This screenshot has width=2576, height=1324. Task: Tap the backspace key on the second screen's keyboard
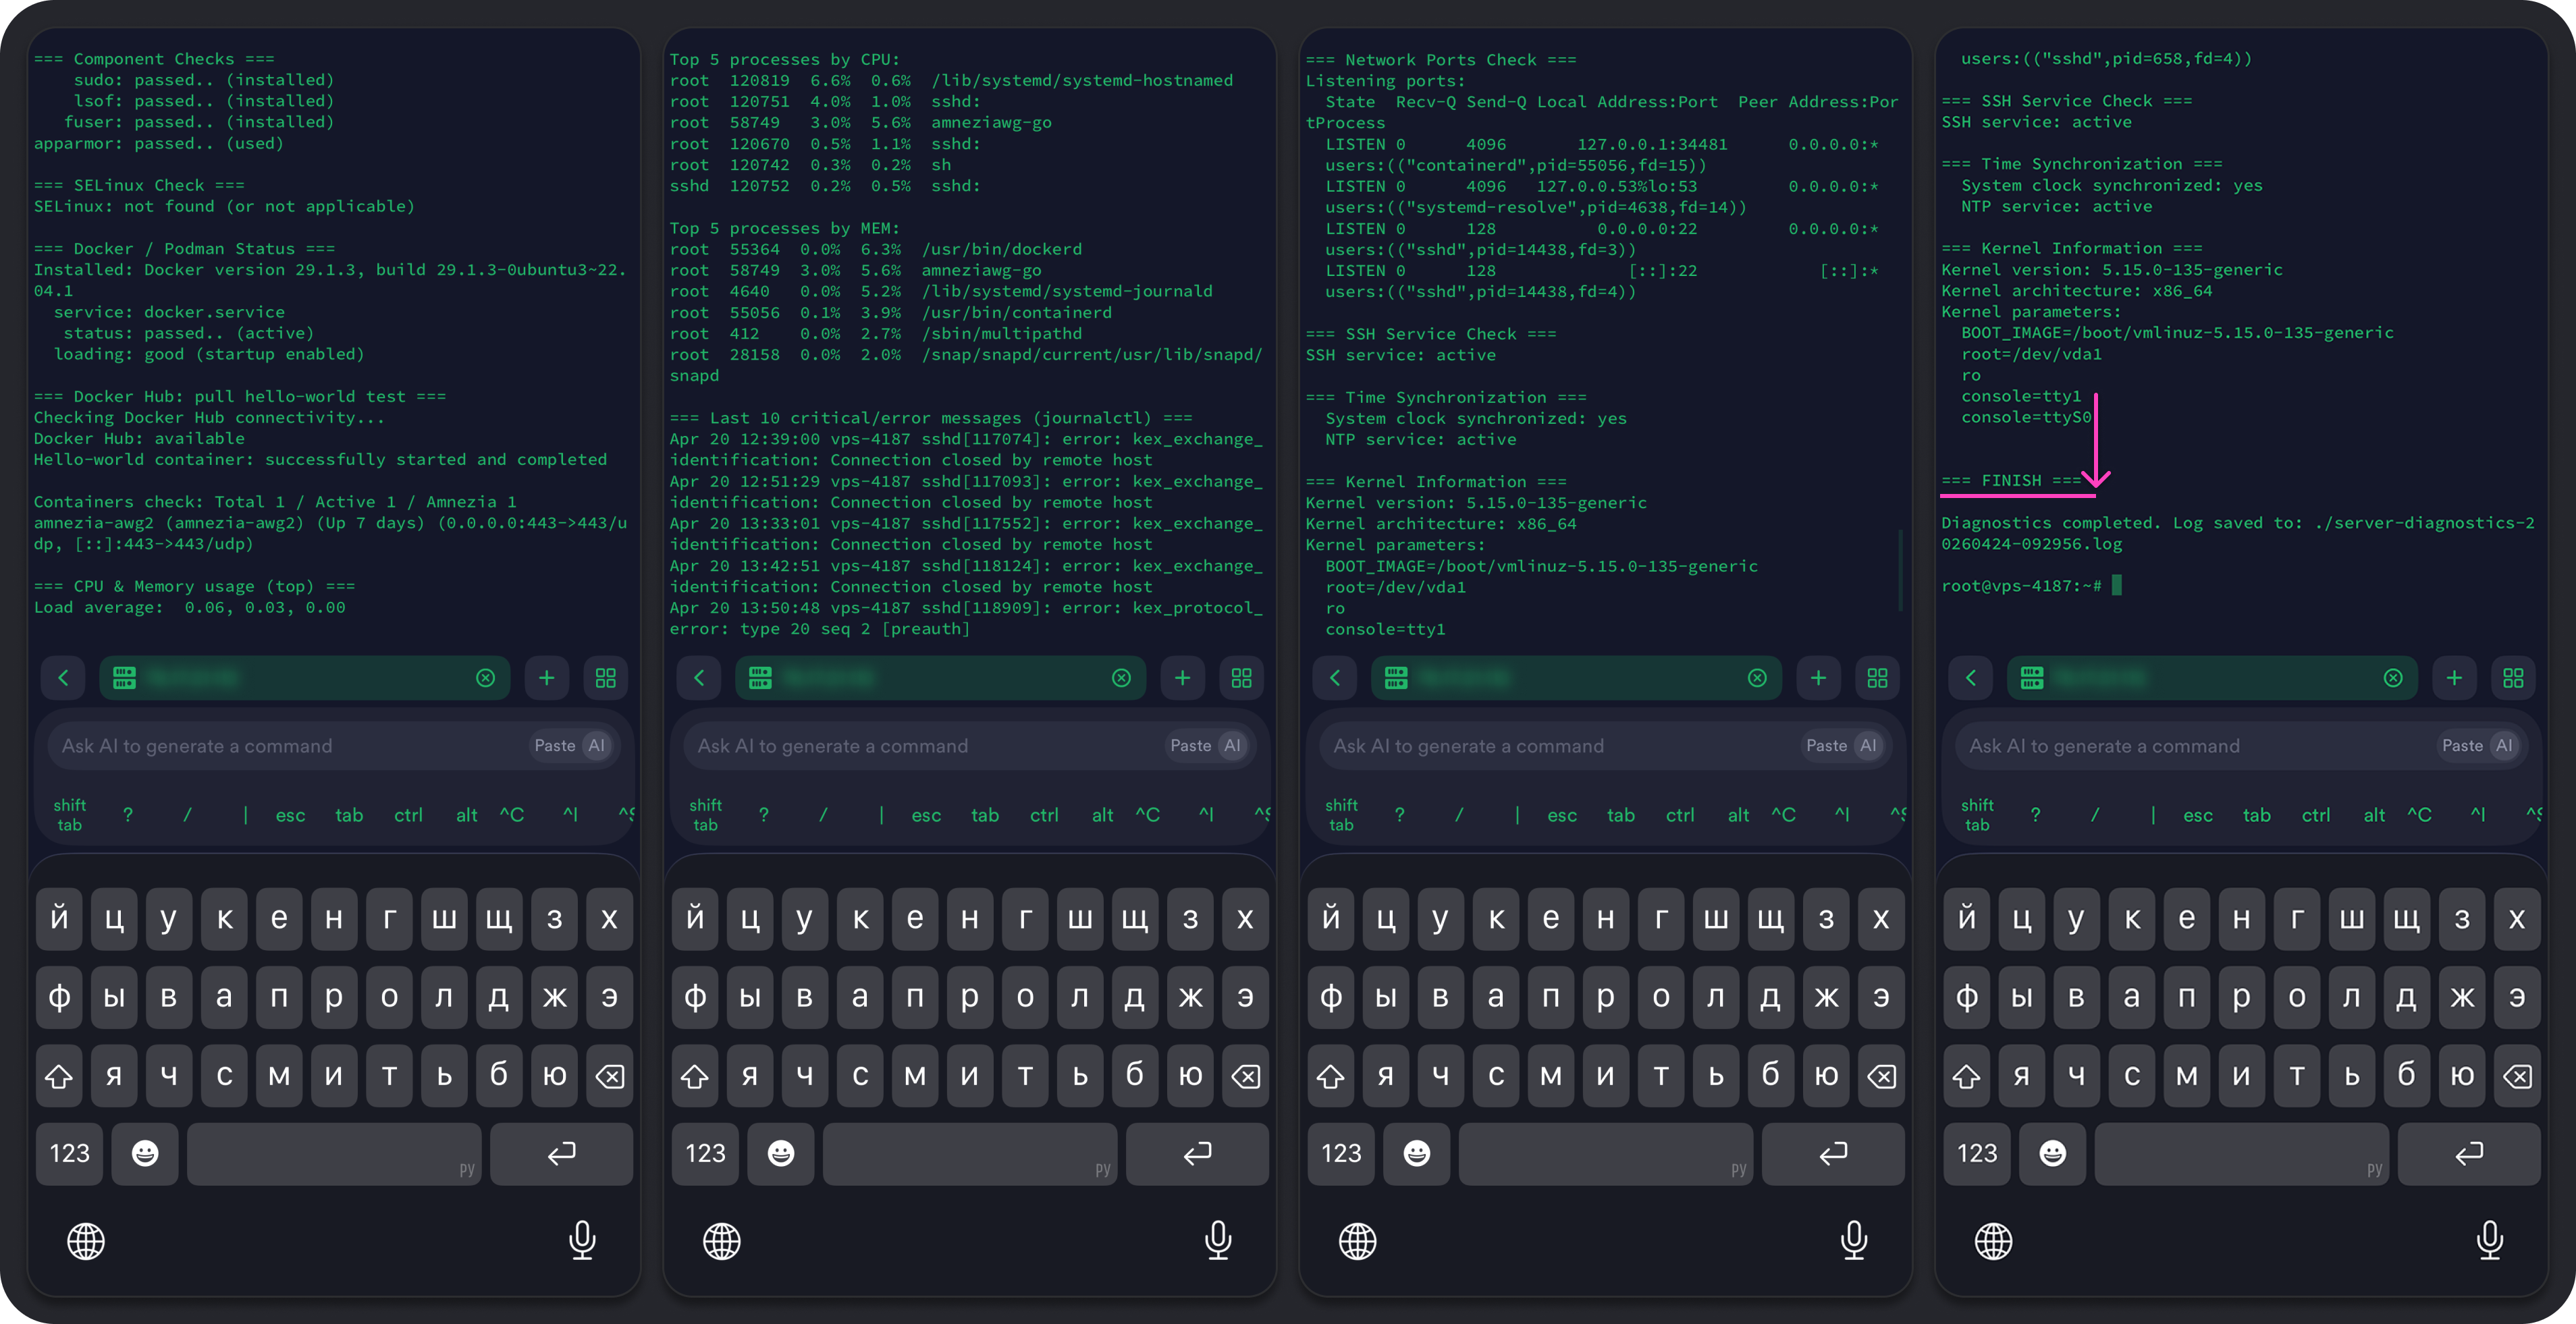[x=1245, y=1076]
